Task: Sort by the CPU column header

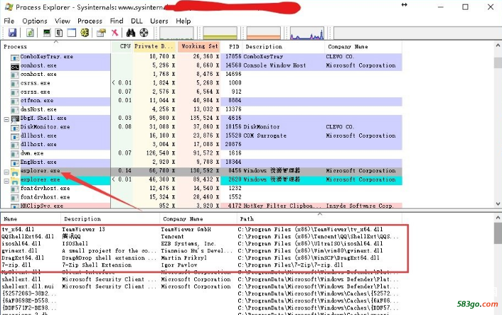Action: tap(122, 47)
